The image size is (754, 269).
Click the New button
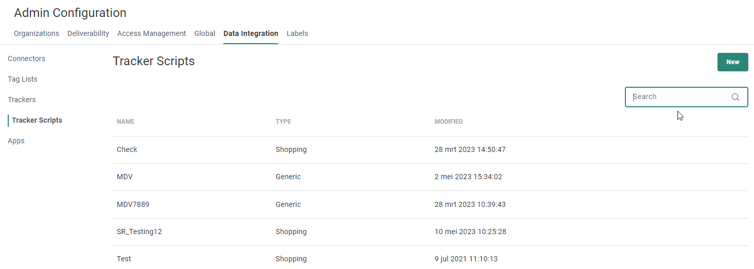[x=732, y=62]
